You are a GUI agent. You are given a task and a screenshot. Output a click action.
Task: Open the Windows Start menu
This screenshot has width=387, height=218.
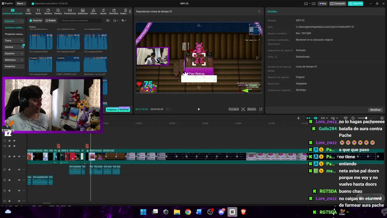point(143,212)
